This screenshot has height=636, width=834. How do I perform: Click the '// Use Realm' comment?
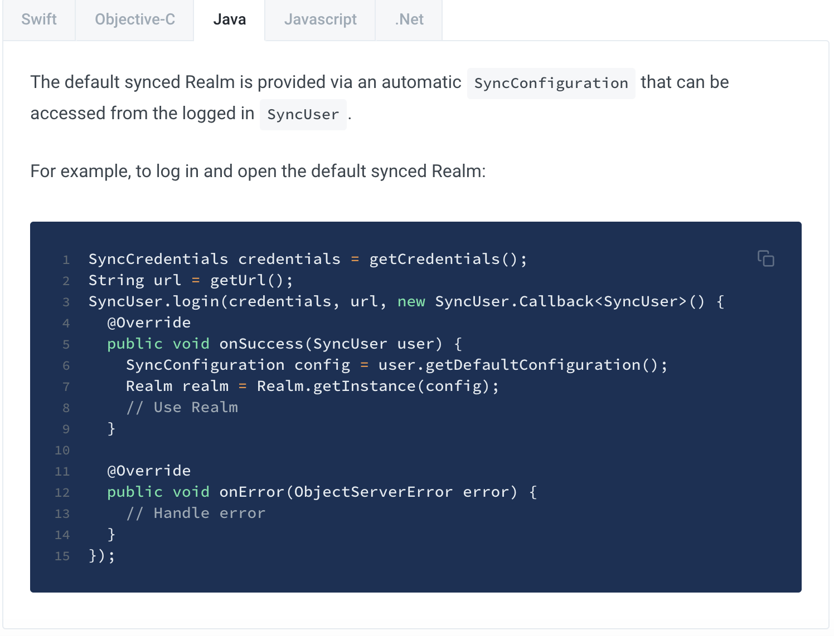coord(182,407)
